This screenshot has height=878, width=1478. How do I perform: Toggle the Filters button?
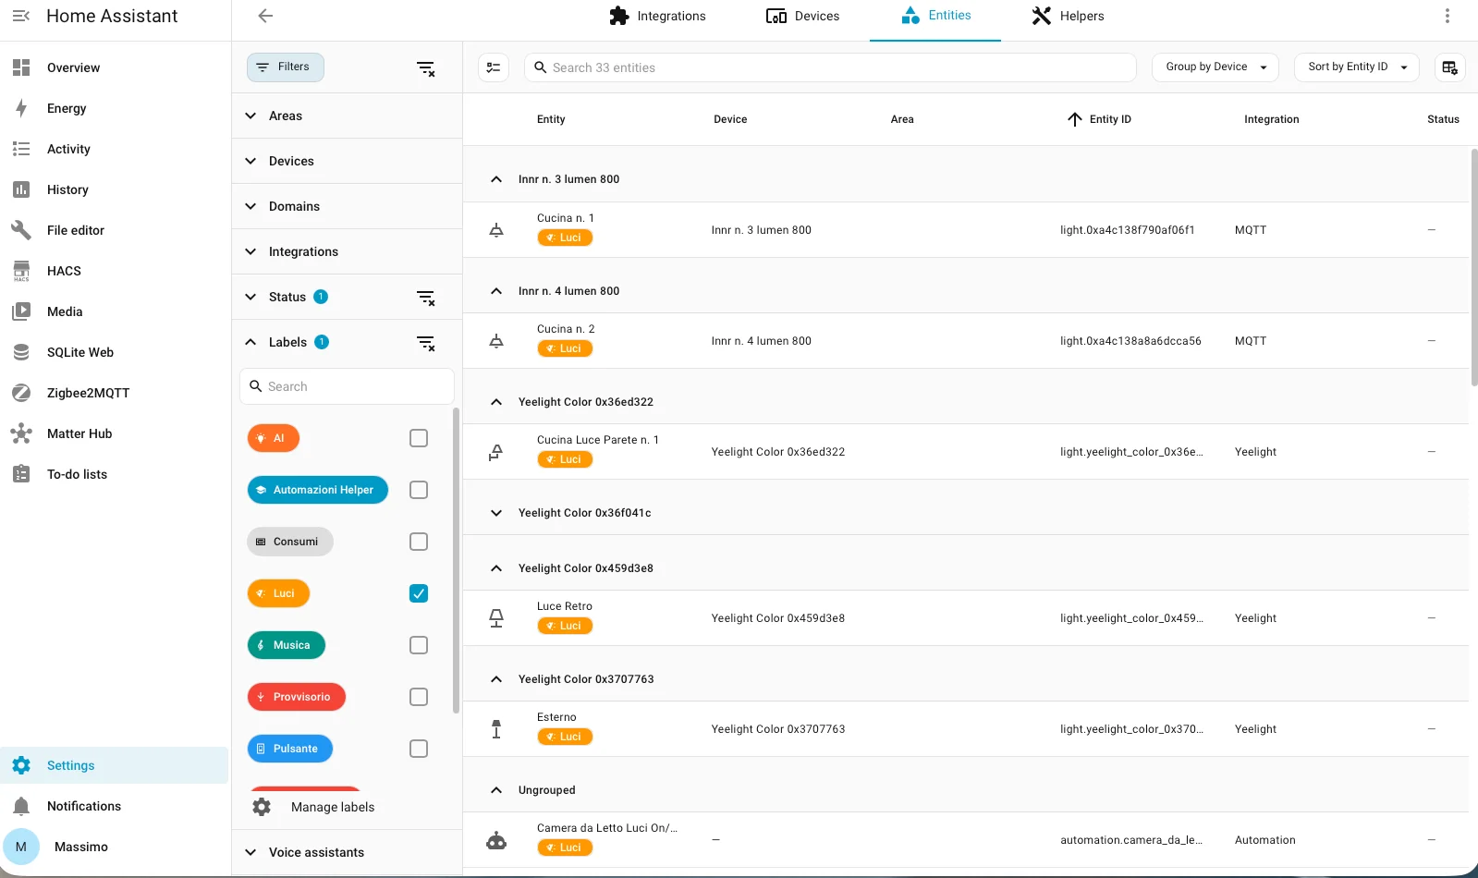[286, 67]
